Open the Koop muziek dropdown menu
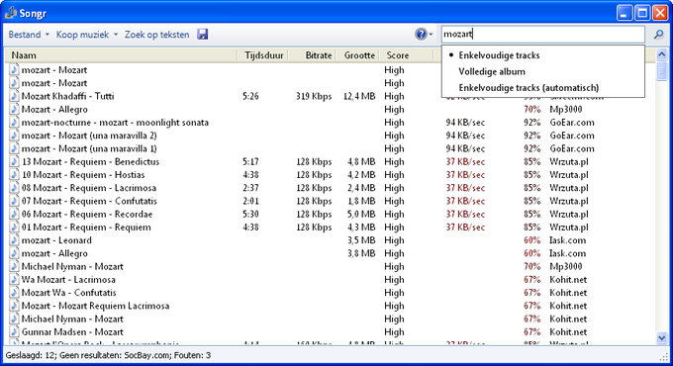Viewport: 673px width, 366px height. tap(87, 35)
